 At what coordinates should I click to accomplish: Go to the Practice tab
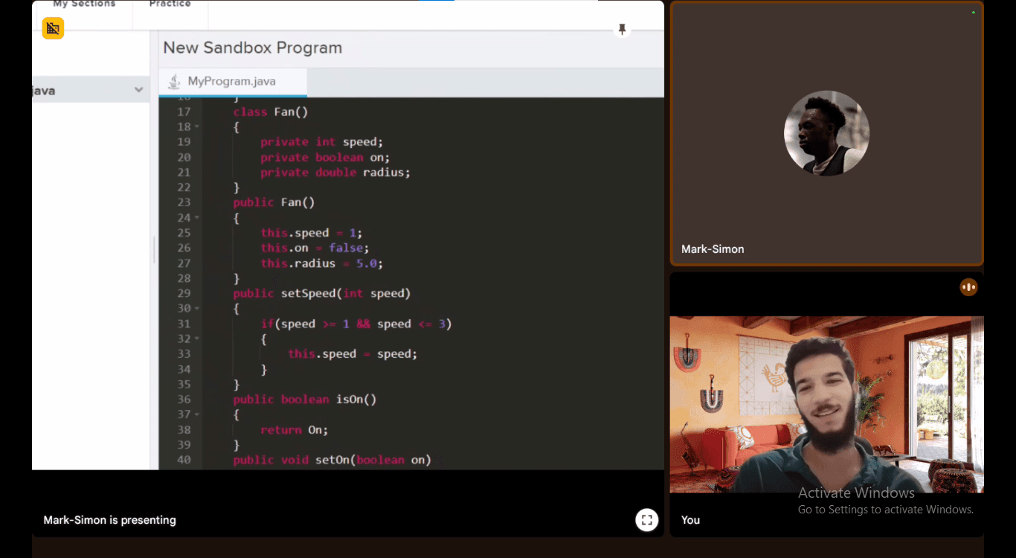(170, 4)
